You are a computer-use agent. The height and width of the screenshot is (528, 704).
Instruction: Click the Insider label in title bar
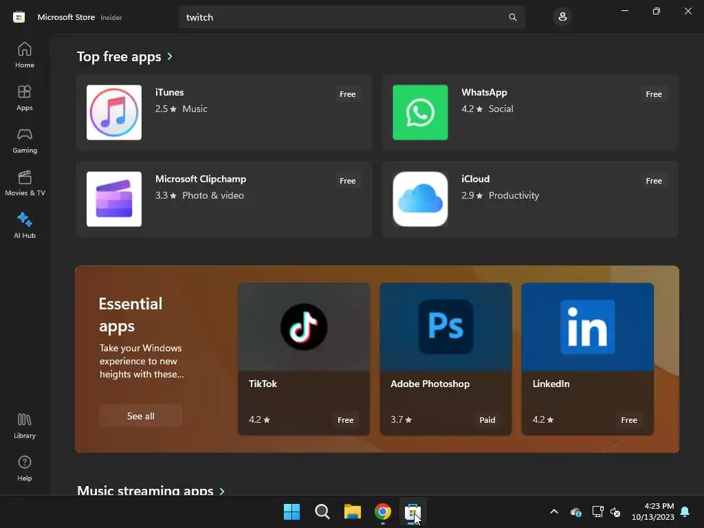(111, 17)
